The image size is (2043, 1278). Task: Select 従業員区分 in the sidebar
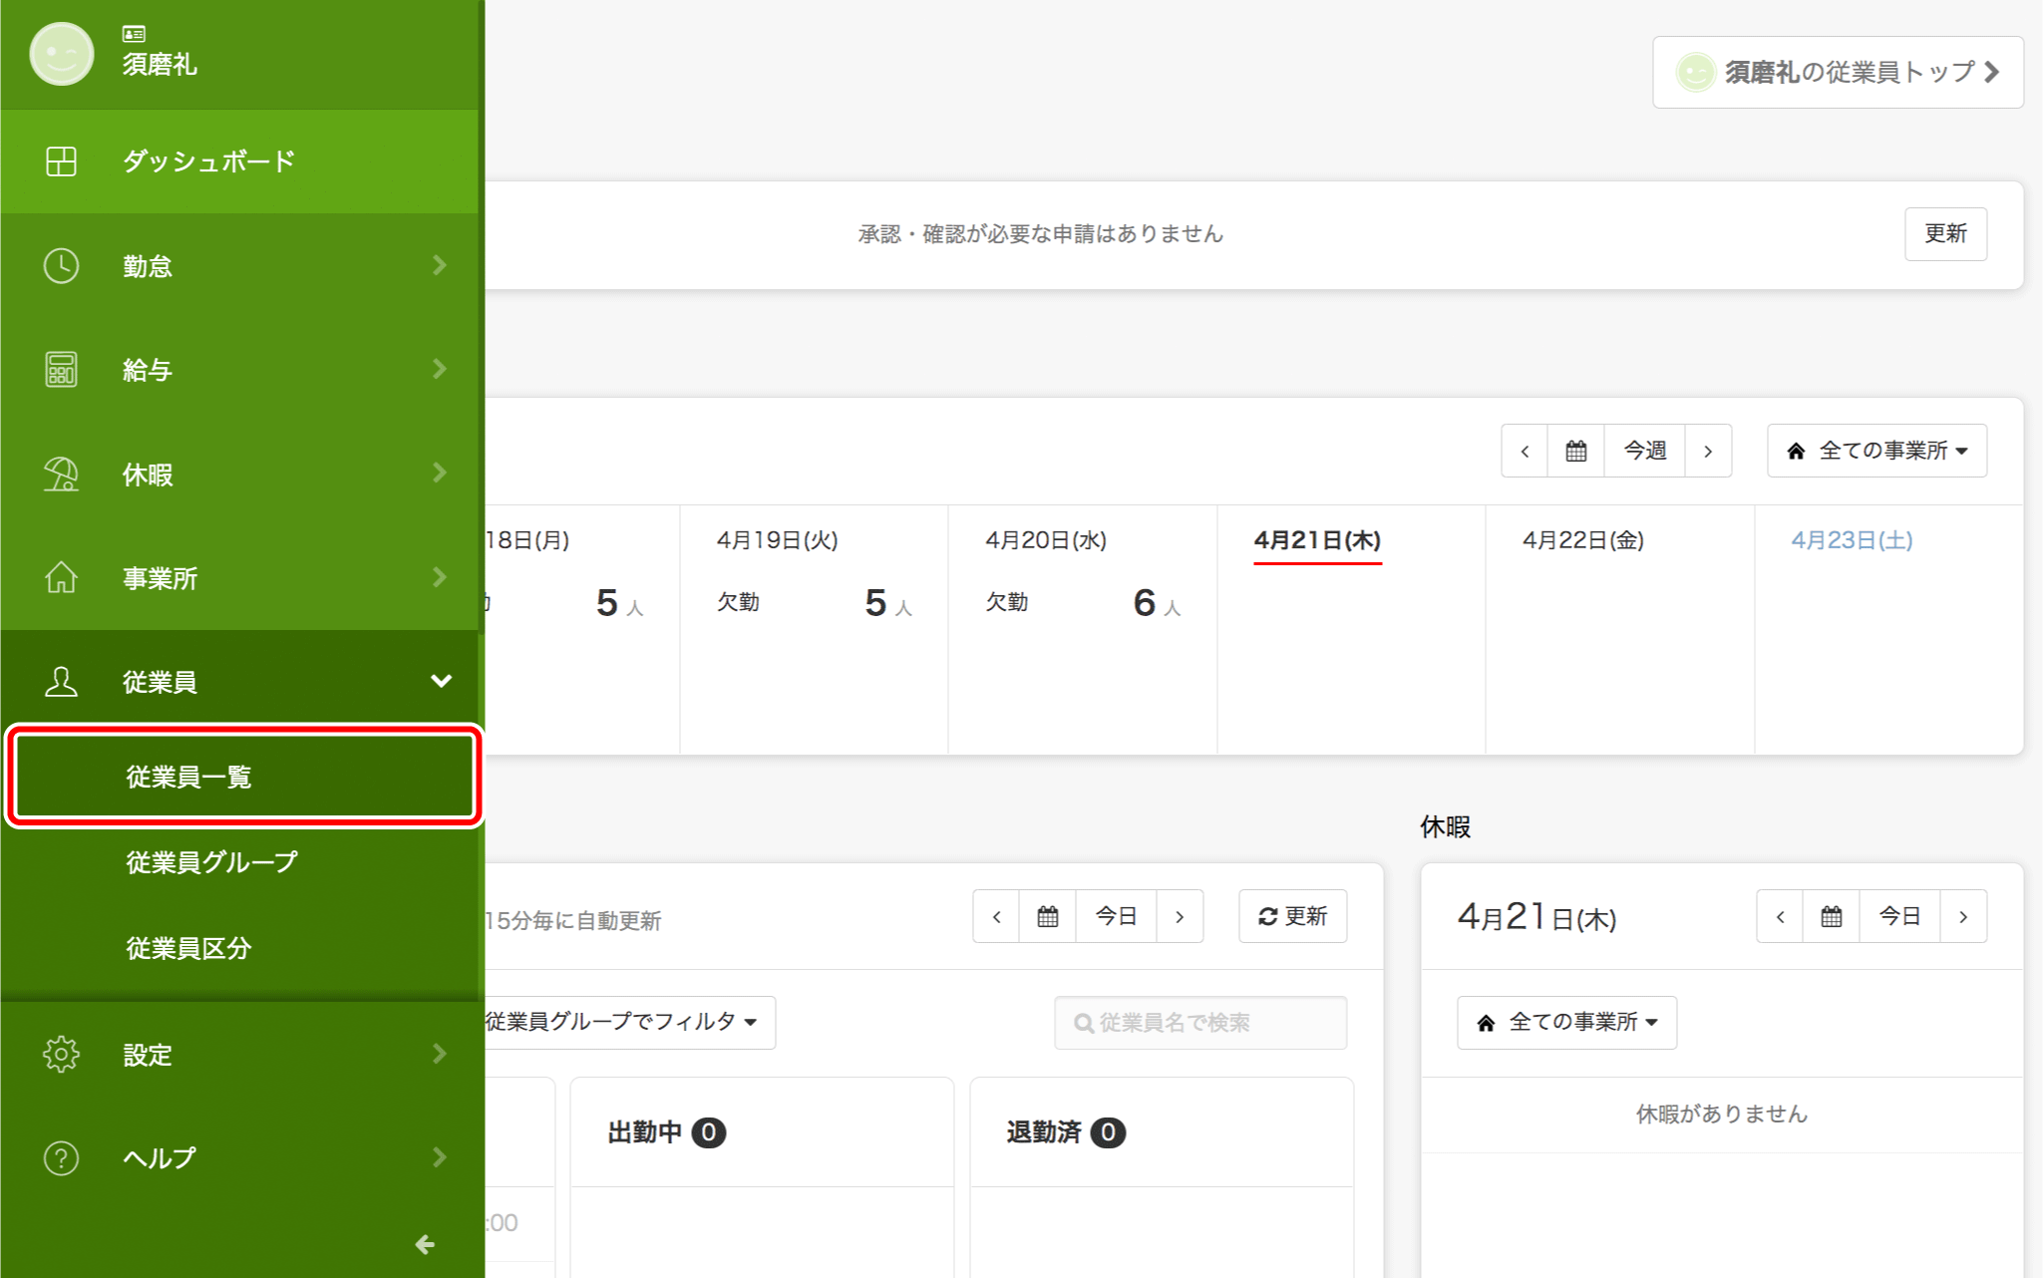click(x=188, y=948)
